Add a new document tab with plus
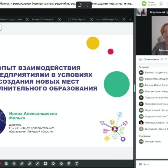This screenshot has width=168, height=168. (130, 19)
